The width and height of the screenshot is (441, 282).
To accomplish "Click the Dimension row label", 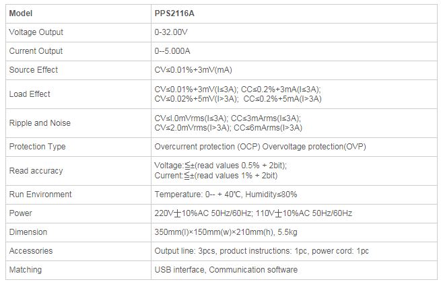I will point(28,232).
